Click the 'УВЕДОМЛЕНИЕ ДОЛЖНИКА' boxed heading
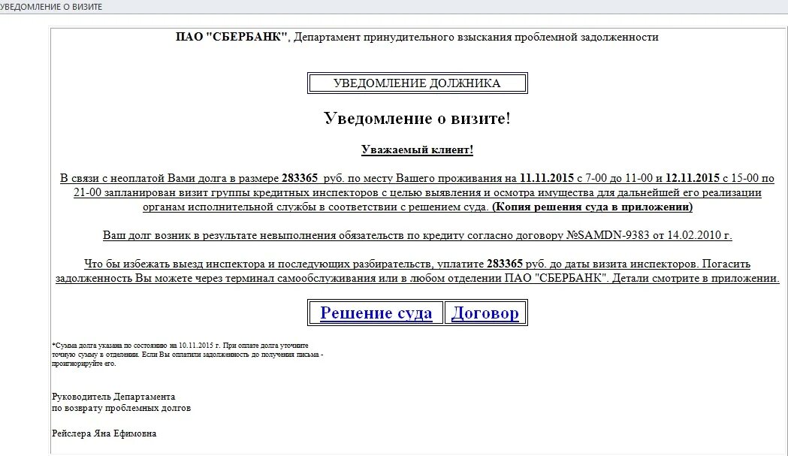Viewport: 788px width, 456px height. (x=417, y=83)
